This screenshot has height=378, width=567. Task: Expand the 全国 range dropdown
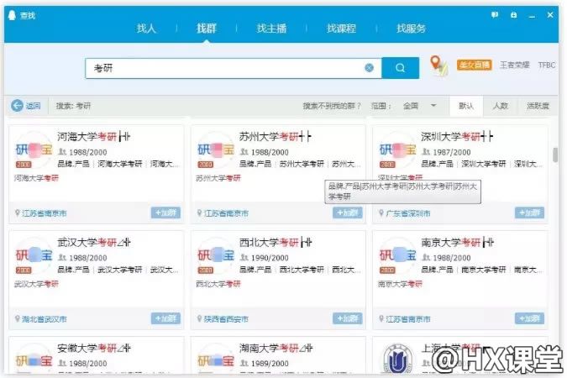coord(420,106)
